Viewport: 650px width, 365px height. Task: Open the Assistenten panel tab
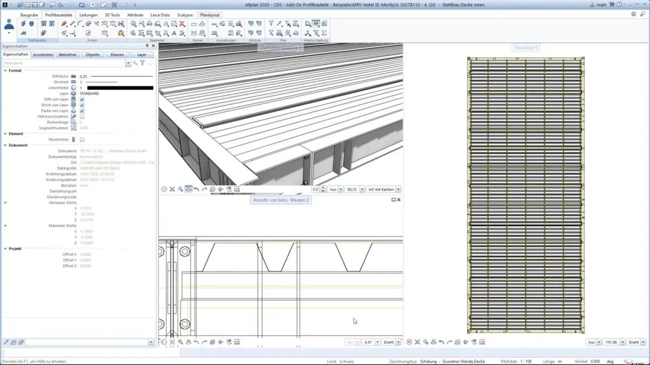click(43, 55)
